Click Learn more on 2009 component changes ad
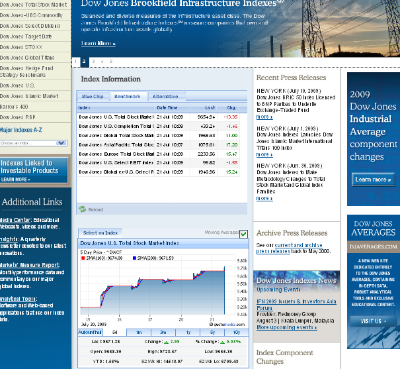This screenshot has width=400, height=369. pos(373,180)
